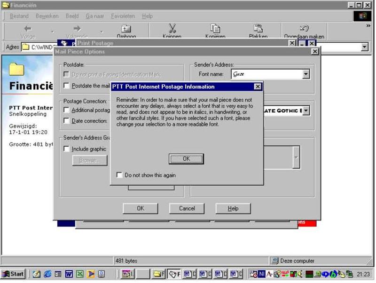Screen dimensions: 376x283
Task: Open the 'Ga naar' menu
Action: 95,16
